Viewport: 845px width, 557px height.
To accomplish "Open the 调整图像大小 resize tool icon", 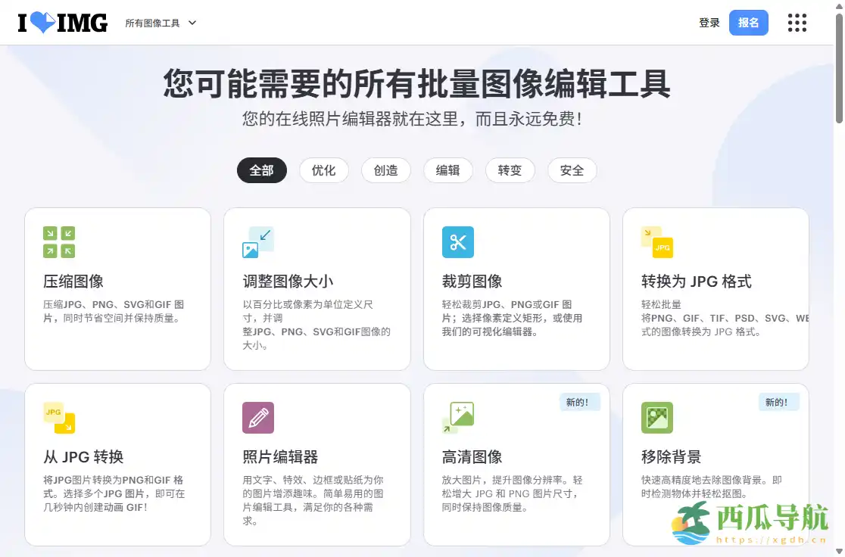I will [258, 242].
